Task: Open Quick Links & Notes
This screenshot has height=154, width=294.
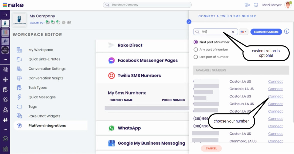Action: tap(44, 59)
